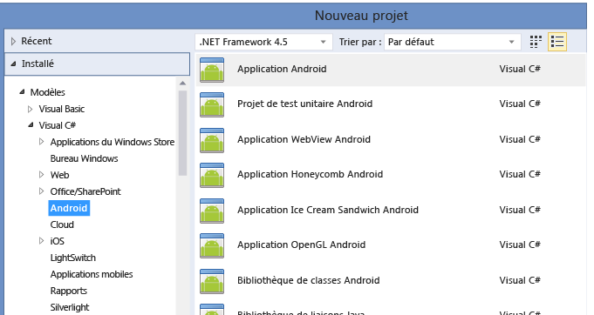Click the Application Honeycomb Android icon
Viewport: 594px width, 315px height.
[212, 175]
